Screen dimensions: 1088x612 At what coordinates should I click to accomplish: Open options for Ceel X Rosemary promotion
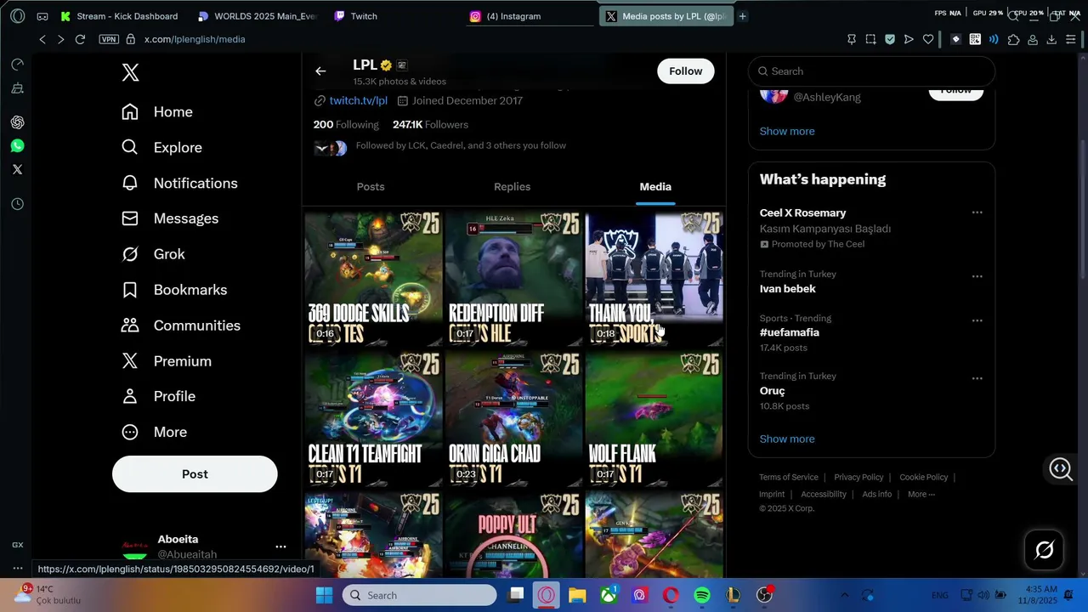977,212
